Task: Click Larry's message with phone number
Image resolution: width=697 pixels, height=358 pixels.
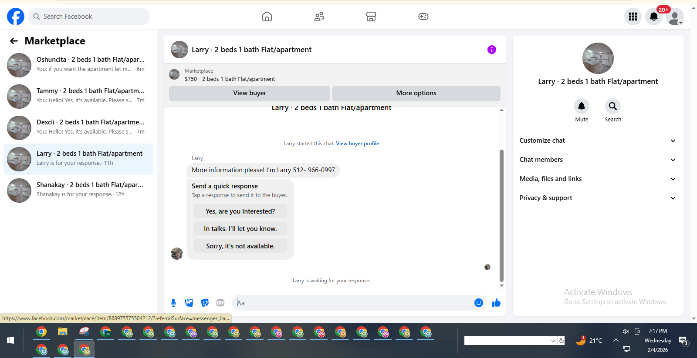Action: 264,170
